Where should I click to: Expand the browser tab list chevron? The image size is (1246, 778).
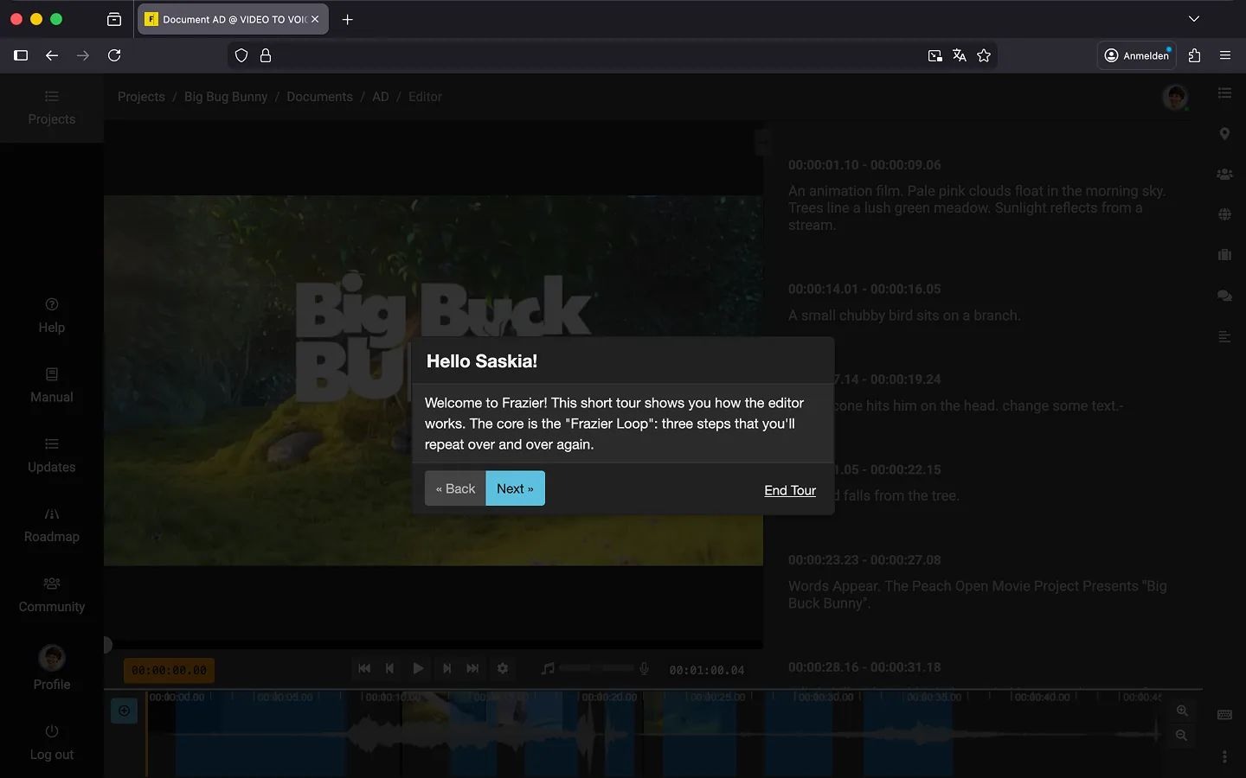(1194, 19)
